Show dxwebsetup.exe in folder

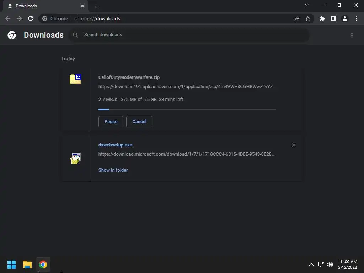coord(113,170)
